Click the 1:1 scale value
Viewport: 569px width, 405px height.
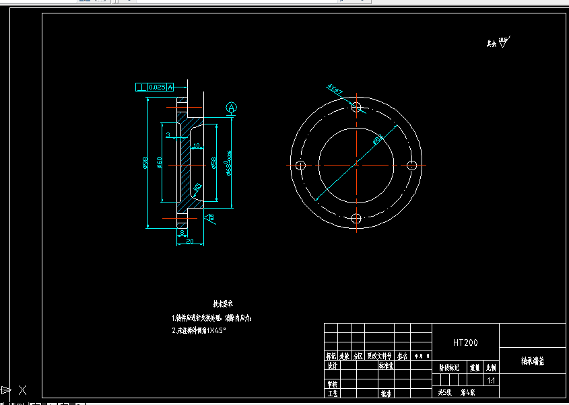[491, 381]
